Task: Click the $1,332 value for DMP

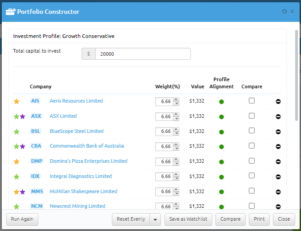Action: coord(197,161)
